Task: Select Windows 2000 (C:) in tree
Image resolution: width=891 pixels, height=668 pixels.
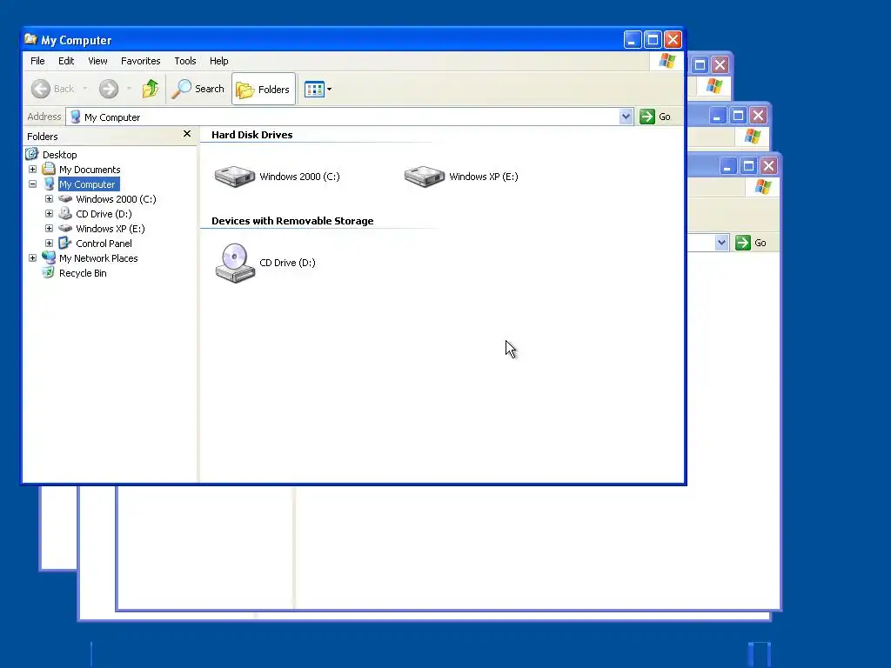Action: (x=116, y=199)
